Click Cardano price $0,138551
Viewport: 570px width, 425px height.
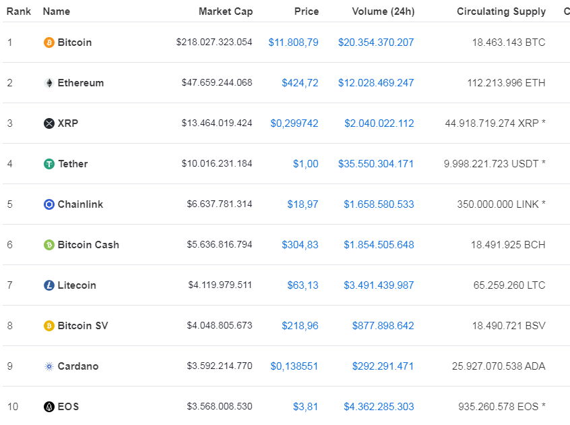294,366
